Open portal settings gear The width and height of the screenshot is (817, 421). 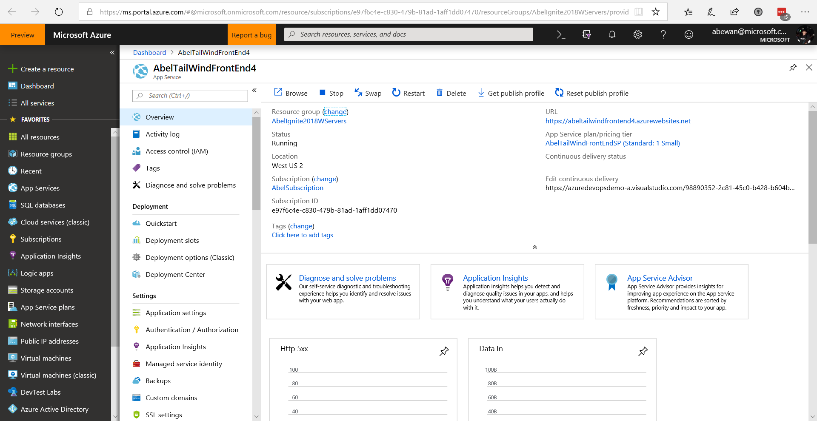click(637, 35)
